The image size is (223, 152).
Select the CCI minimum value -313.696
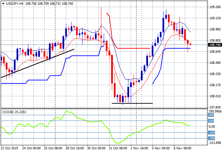pyautogui.click(x=215, y=143)
